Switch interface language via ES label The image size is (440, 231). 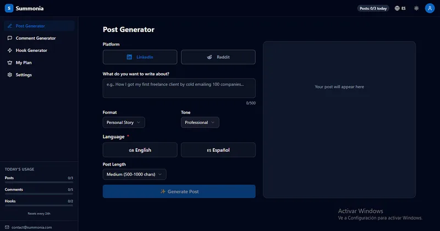pyautogui.click(x=404, y=8)
